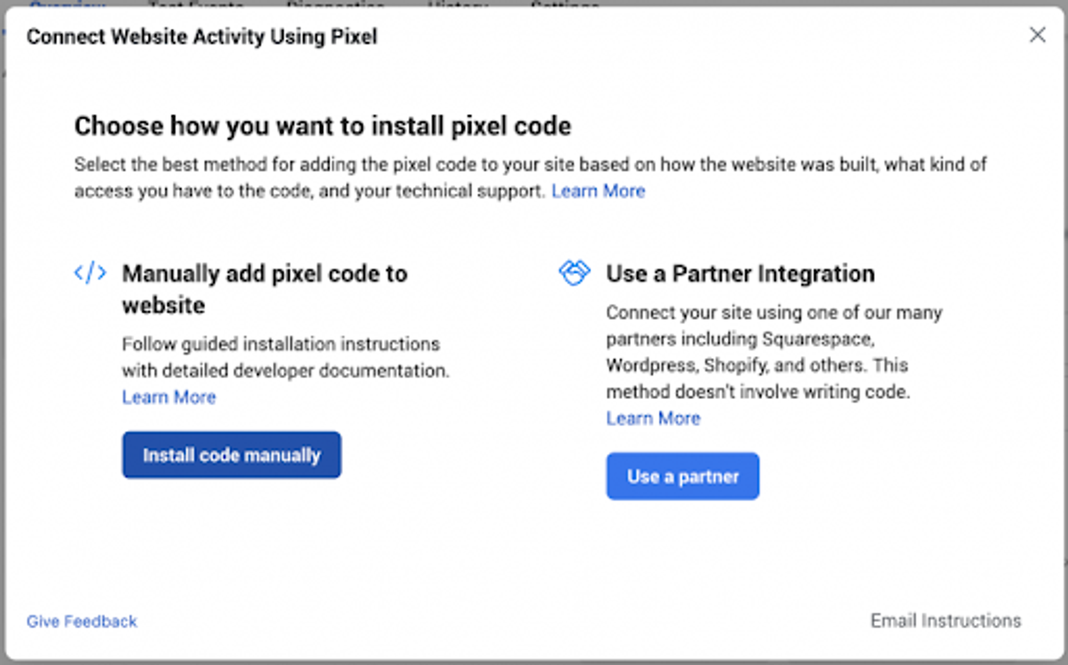Click Email Instructions
The width and height of the screenshot is (1068, 665).
pyautogui.click(x=946, y=620)
